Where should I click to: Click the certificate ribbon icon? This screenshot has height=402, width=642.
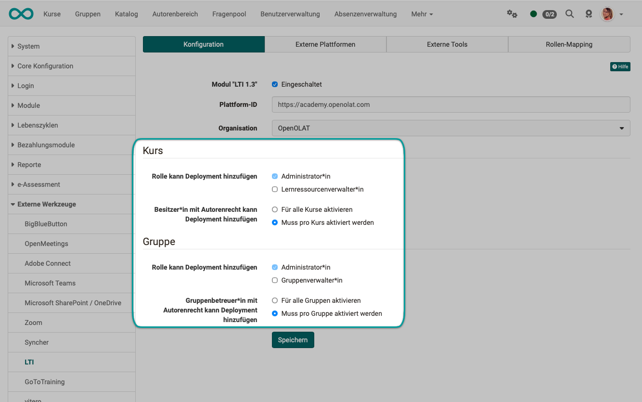click(589, 14)
